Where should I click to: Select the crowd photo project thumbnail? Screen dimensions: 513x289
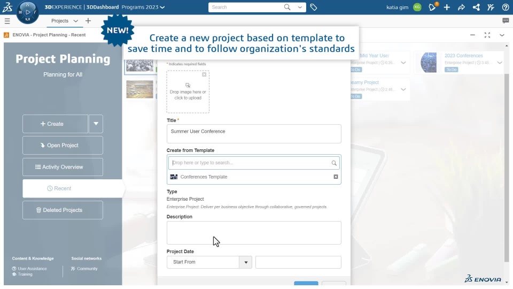pos(139,65)
